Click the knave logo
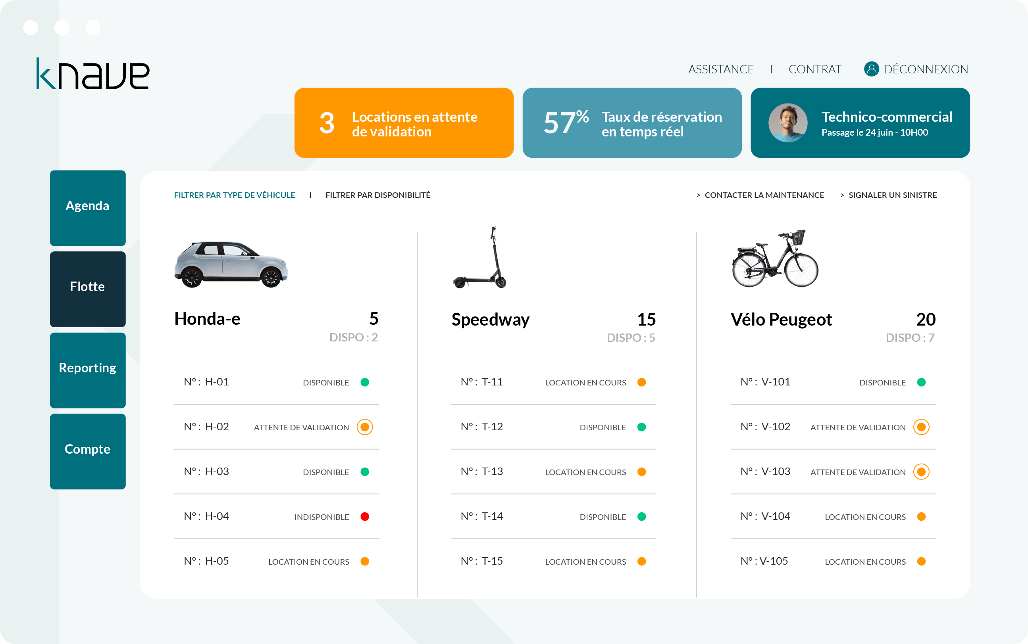1028x644 pixels. click(93, 74)
